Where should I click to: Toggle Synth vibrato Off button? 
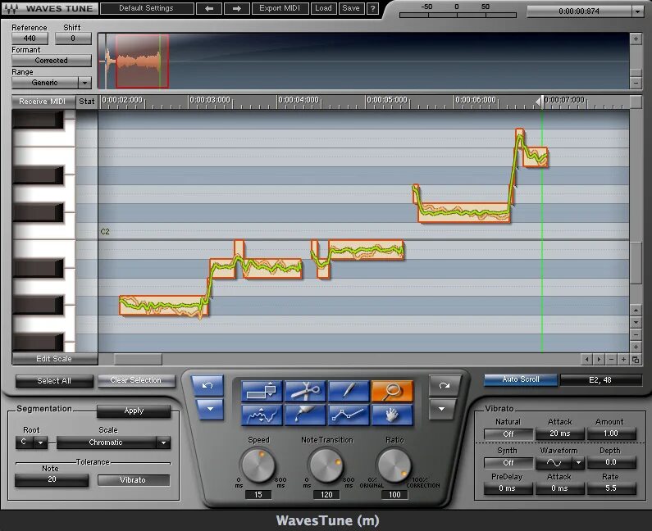pos(508,462)
